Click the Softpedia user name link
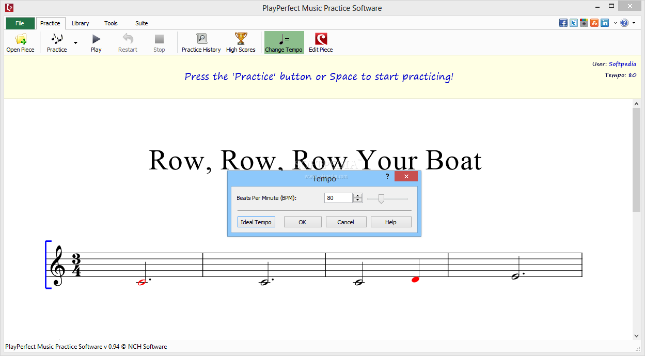The width and height of the screenshot is (645, 356). click(622, 64)
